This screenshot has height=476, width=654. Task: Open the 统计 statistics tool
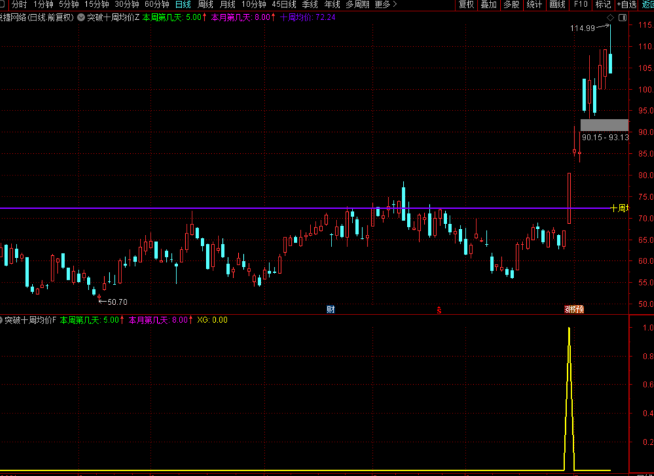click(x=534, y=4)
